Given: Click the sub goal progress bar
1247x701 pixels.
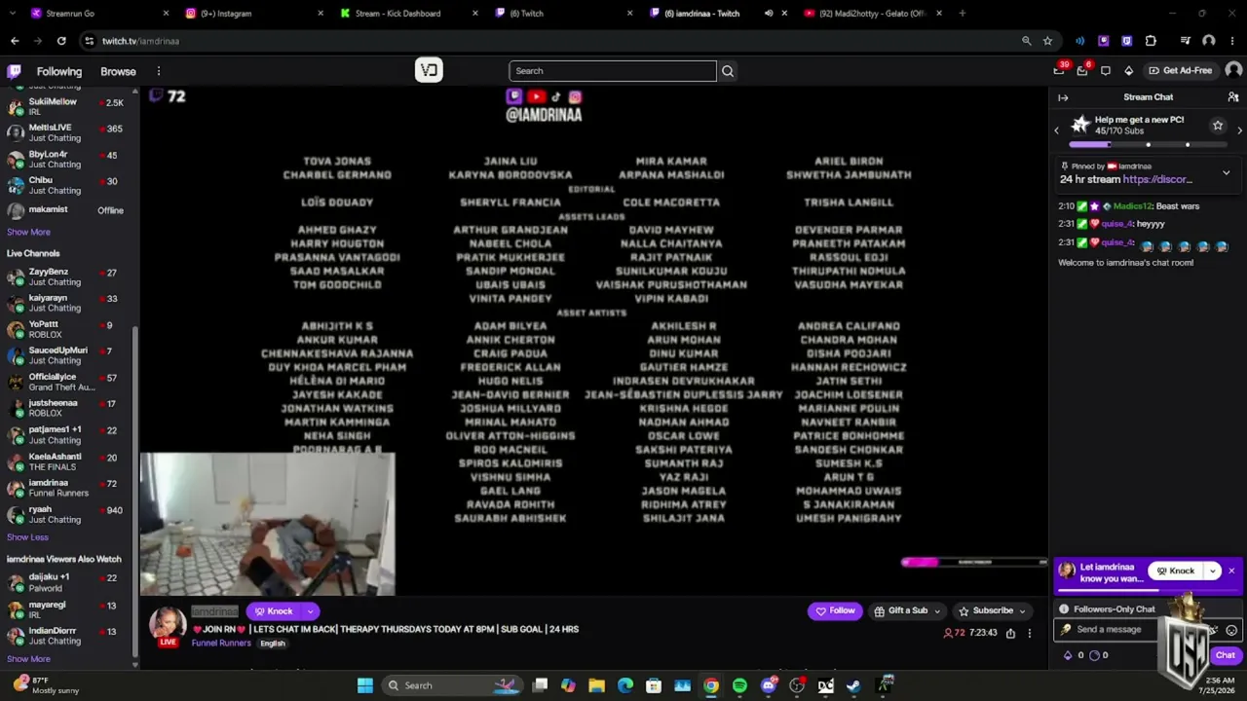Looking at the screenshot, I should (x=1149, y=144).
